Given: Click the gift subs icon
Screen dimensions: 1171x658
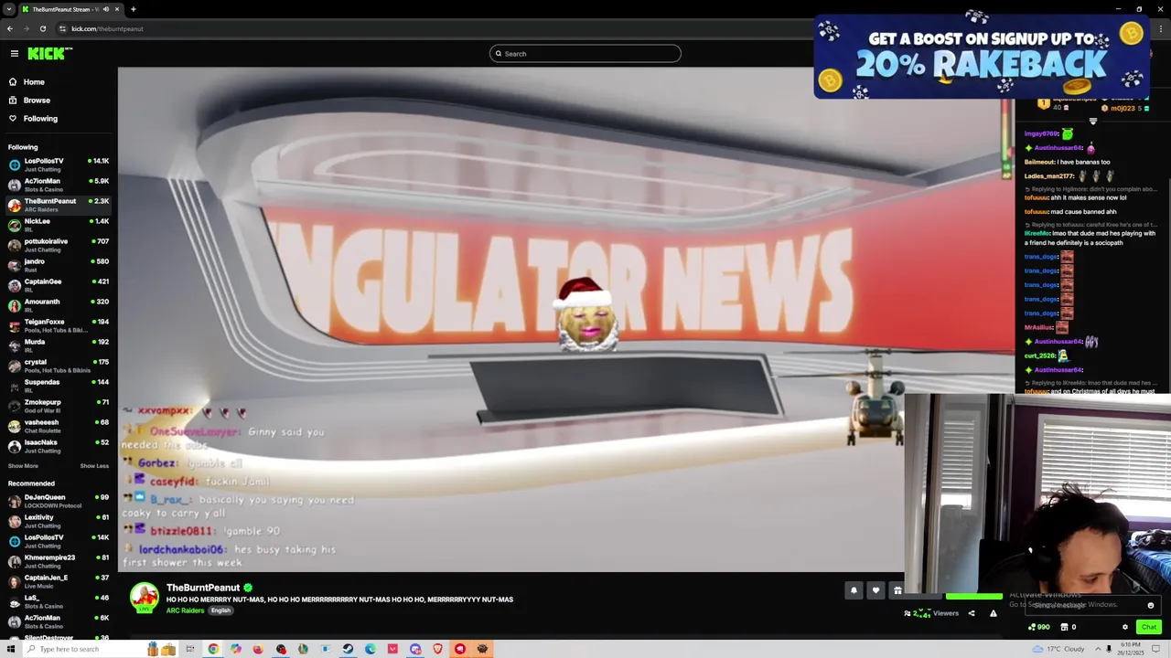Looking at the screenshot, I should tap(897, 590).
